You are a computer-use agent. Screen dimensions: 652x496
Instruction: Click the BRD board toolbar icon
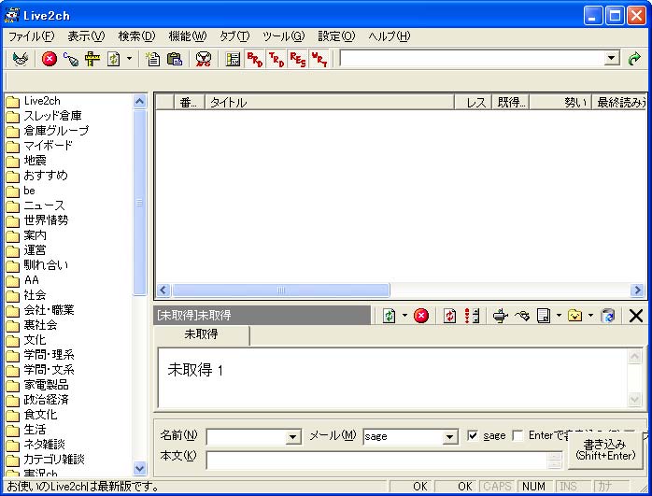click(x=254, y=59)
